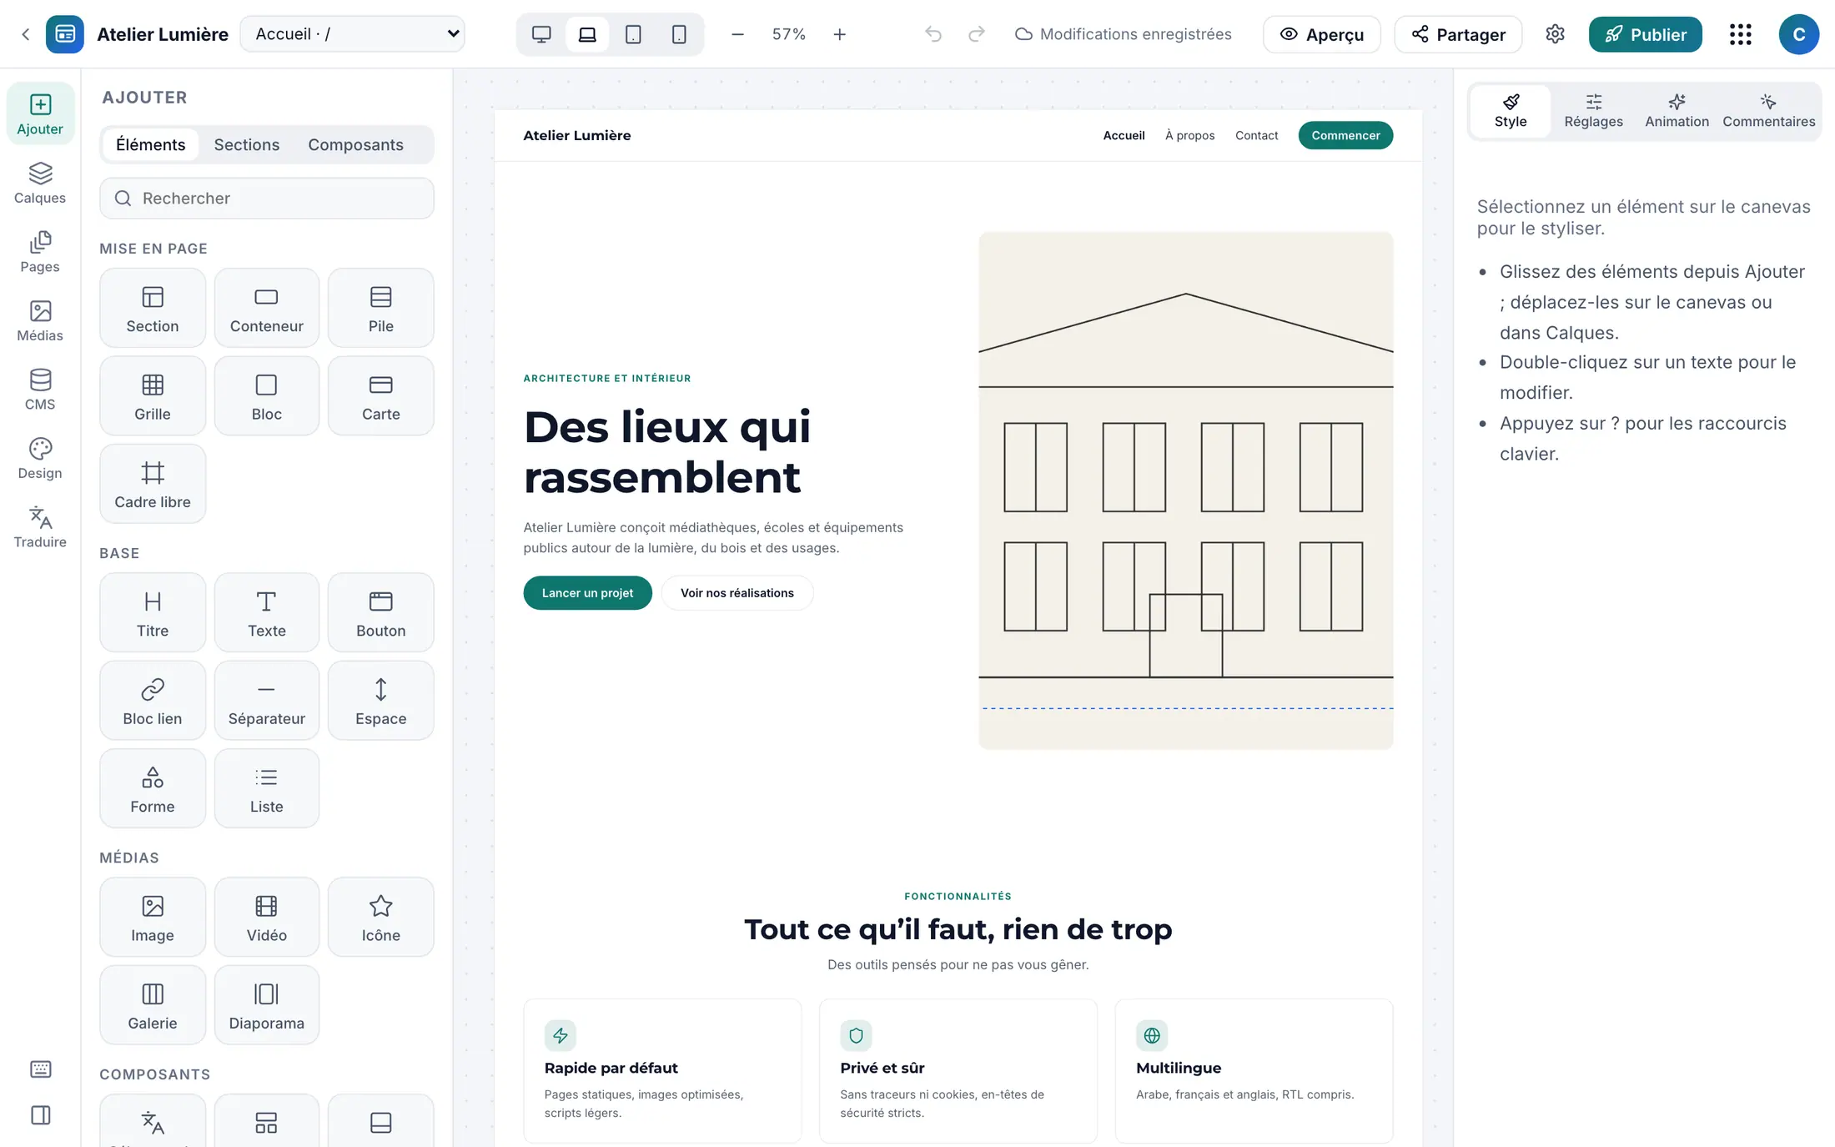Insert a Titre heading element
This screenshot has width=1835, height=1147.
pyautogui.click(x=153, y=612)
